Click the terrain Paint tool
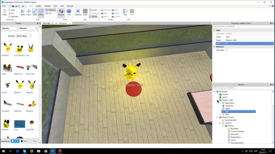 104,17
